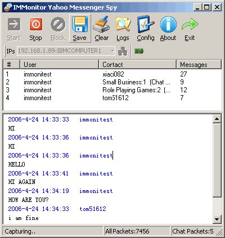Screen dimensions: 225x238
Task: Sort by the Messages column header
Action: (199, 65)
